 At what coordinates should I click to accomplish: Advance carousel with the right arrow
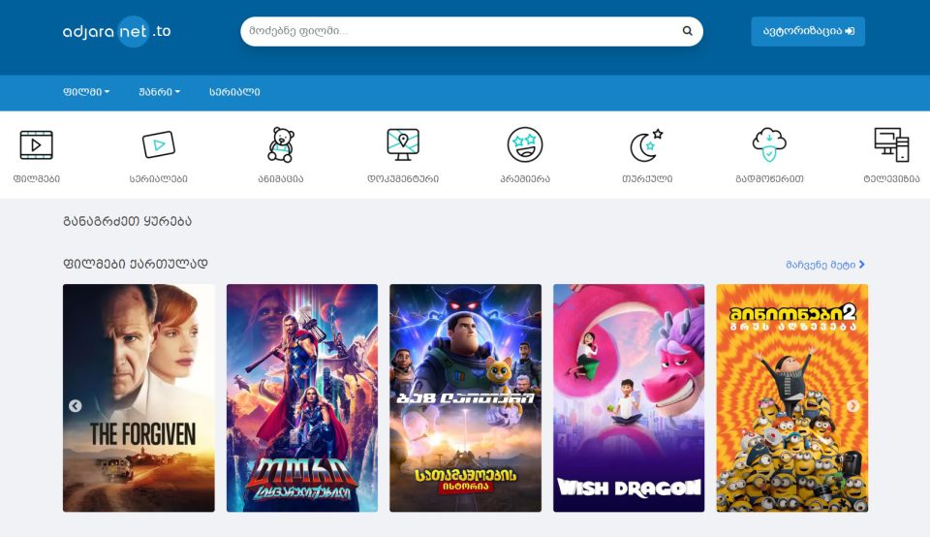point(852,406)
